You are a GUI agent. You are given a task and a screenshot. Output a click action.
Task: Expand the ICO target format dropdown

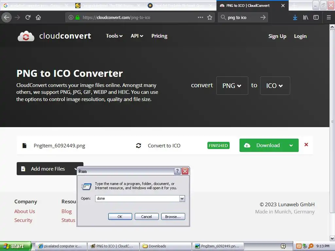275,86
